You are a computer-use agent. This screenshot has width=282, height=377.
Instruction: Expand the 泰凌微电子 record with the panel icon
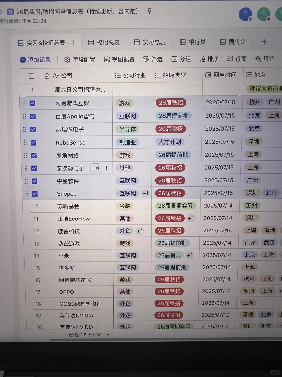(x=96, y=168)
